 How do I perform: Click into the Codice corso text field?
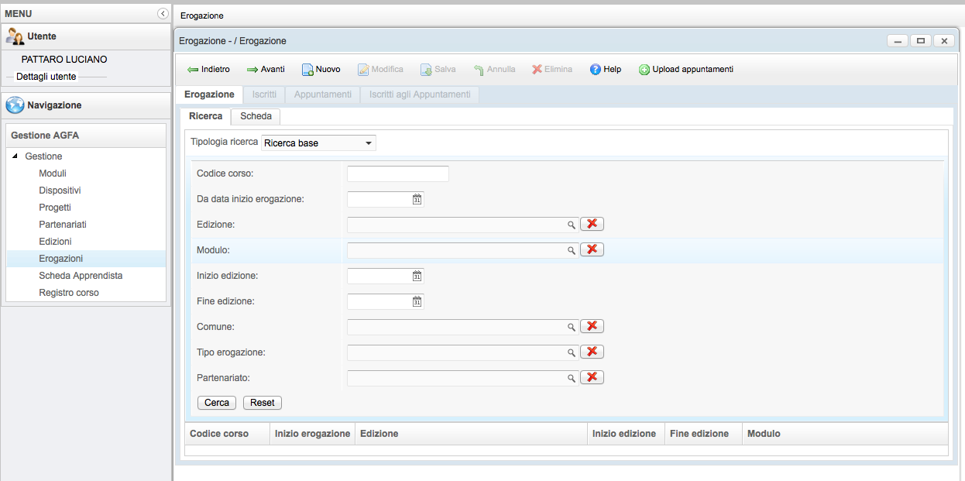click(397, 174)
